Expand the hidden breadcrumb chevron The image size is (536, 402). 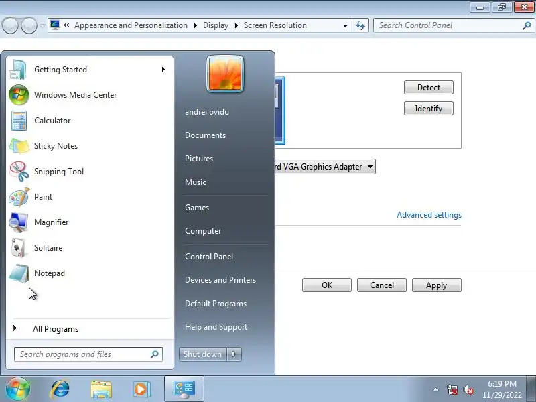[x=66, y=25]
